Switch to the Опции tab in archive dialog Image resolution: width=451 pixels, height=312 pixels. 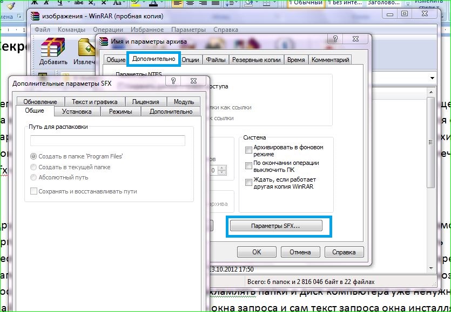pyautogui.click(x=191, y=60)
